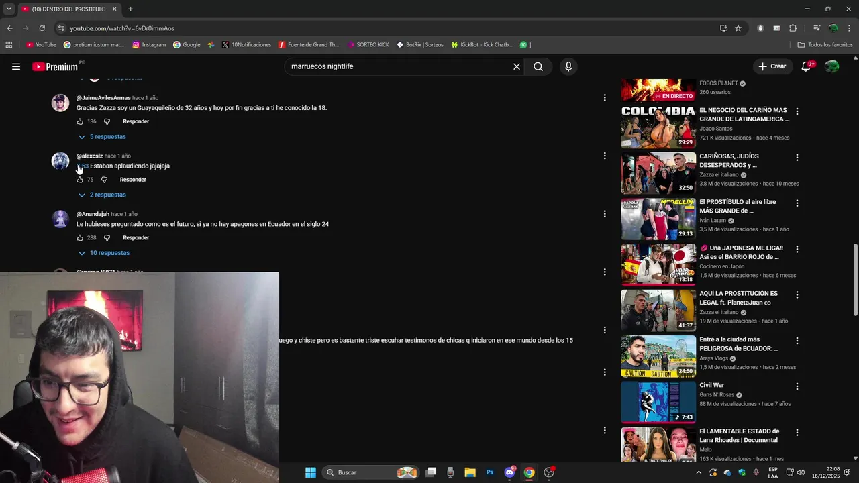The width and height of the screenshot is (859, 483).
Task: Open options for @JaimeAvilesArmas comment
Action: (x=605, y=97)
